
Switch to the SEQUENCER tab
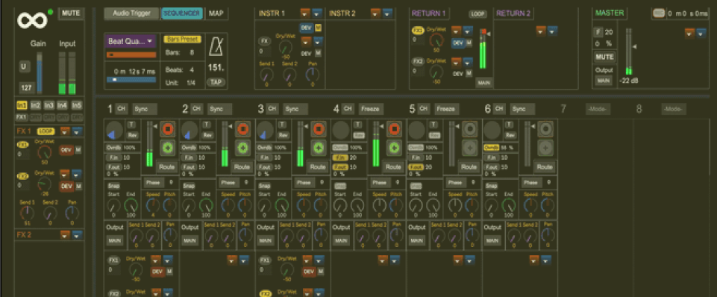pos(182,13)
